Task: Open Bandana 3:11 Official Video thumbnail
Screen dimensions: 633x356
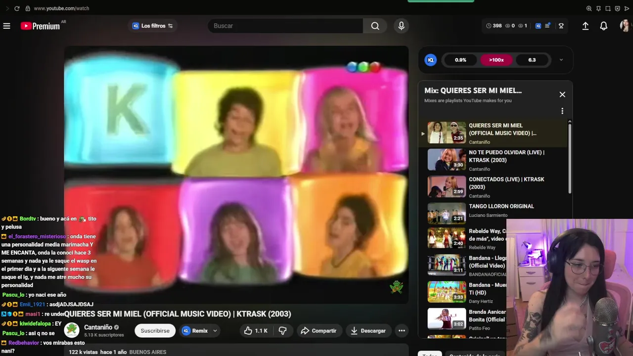Action: pos(447,265)
